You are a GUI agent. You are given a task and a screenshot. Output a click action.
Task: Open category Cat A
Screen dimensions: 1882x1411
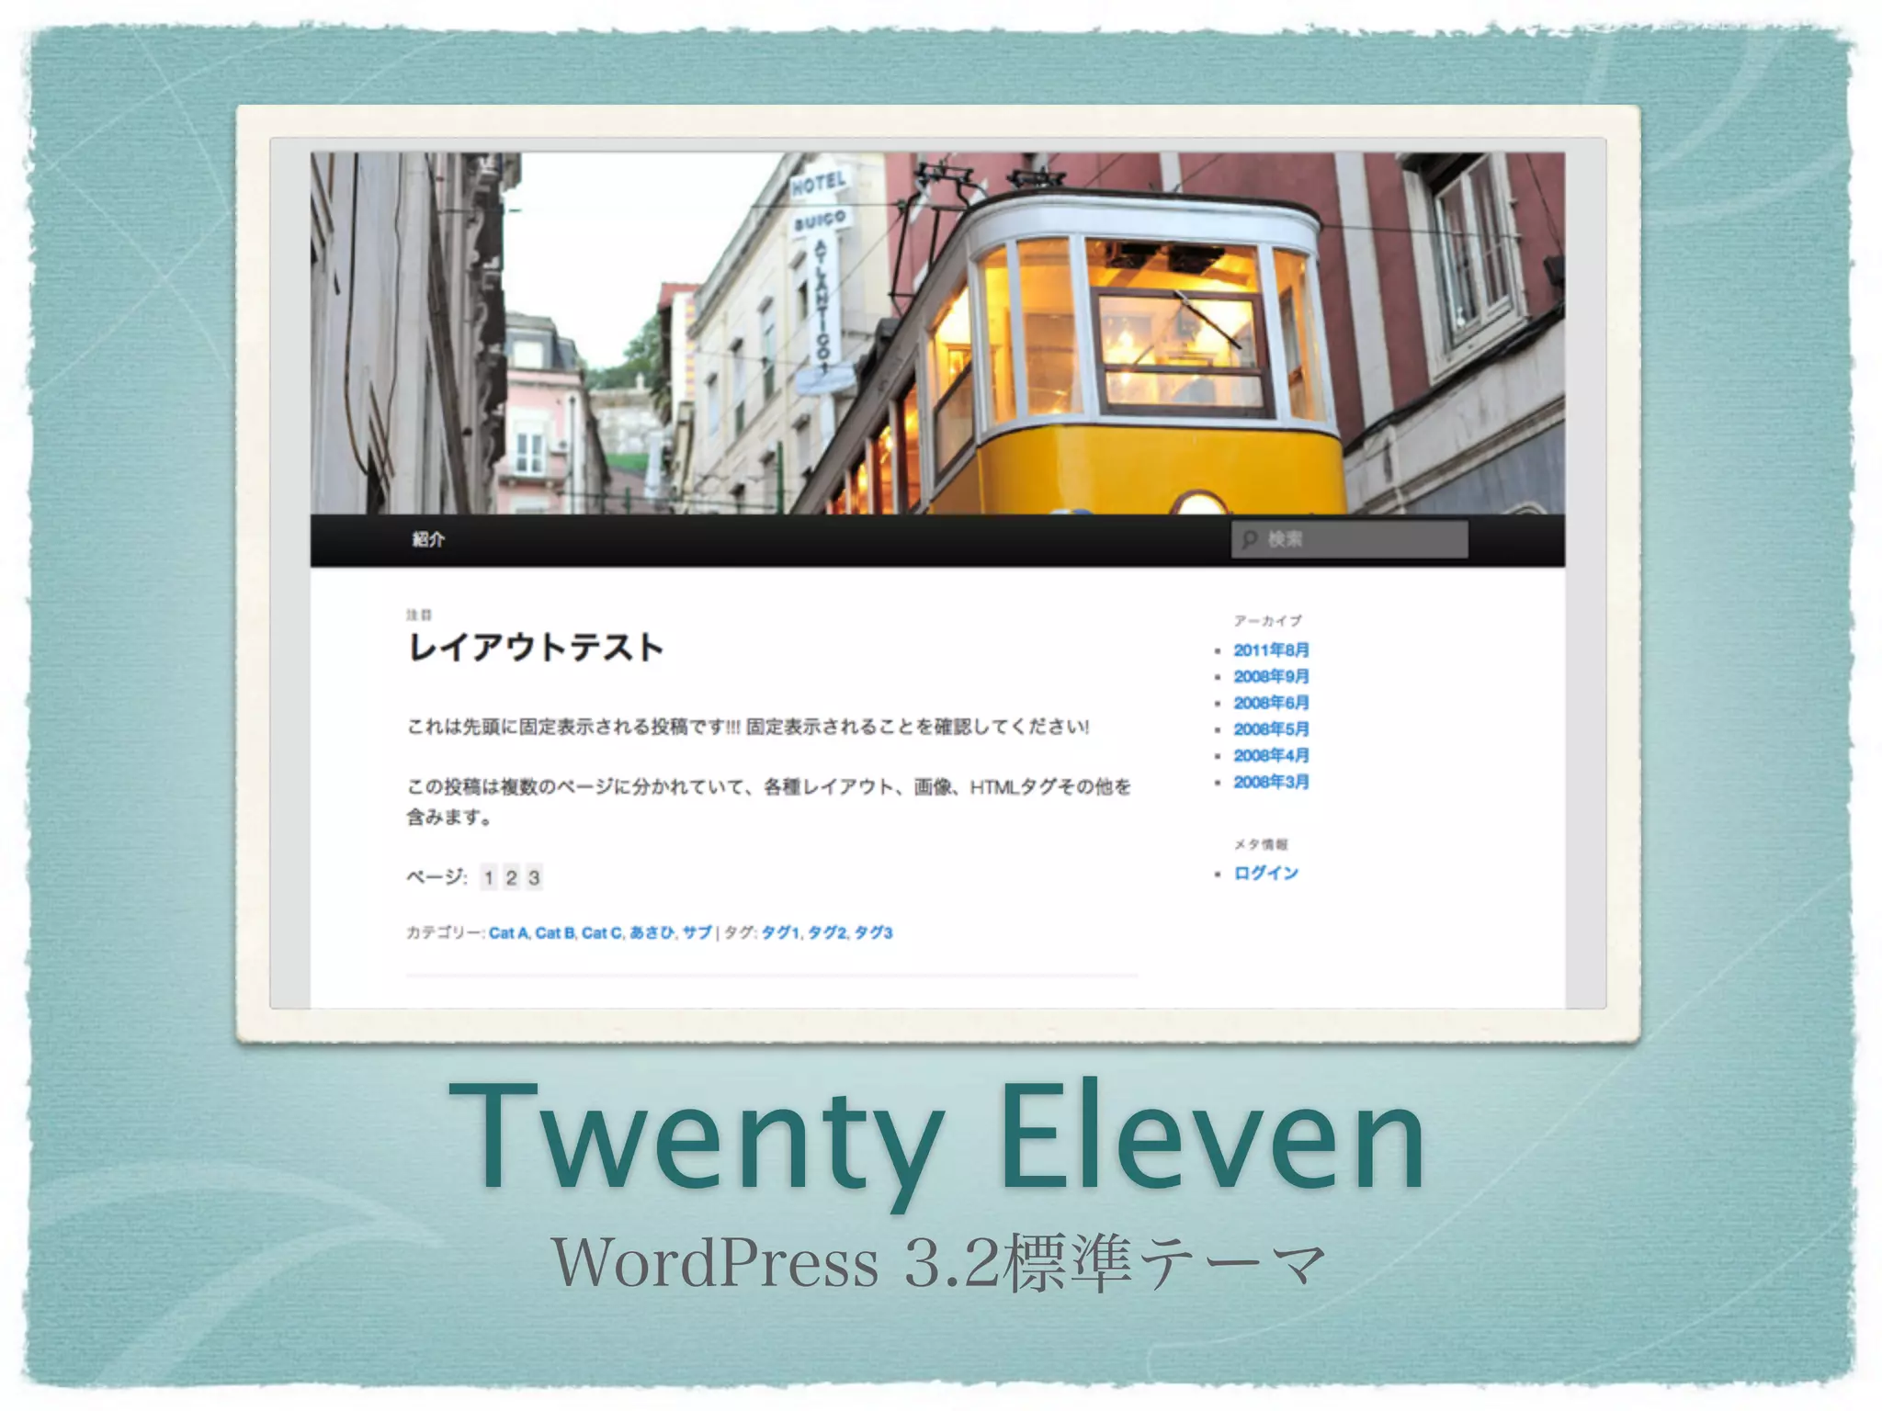point(508,932)
